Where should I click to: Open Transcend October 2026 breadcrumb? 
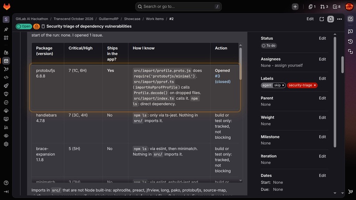(x=73, y=19)
